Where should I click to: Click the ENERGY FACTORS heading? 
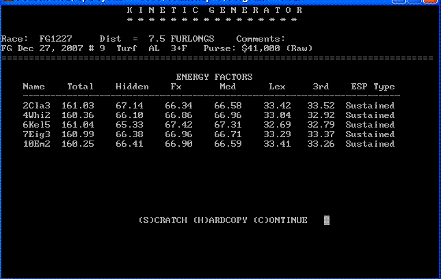(214, 76)
